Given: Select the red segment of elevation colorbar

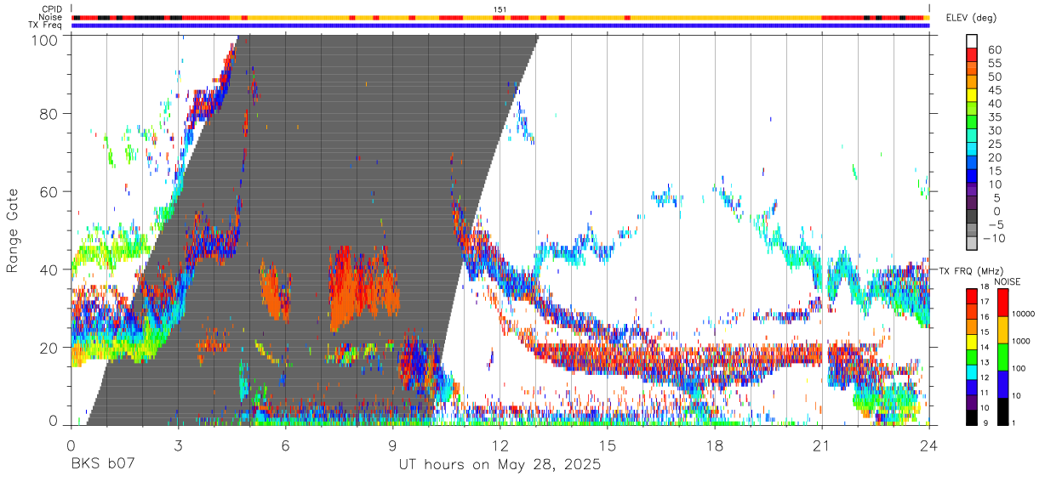Looking at the screenshot, I should pos(972,55).
